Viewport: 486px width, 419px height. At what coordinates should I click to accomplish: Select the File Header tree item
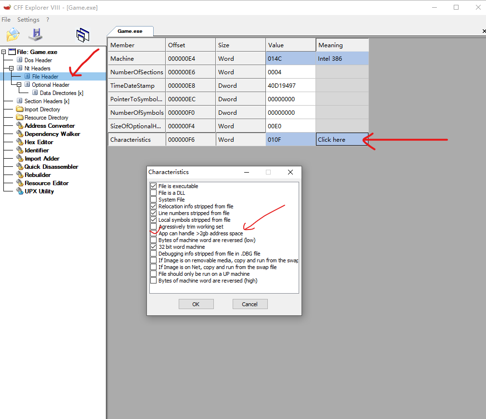pos(45,76)
